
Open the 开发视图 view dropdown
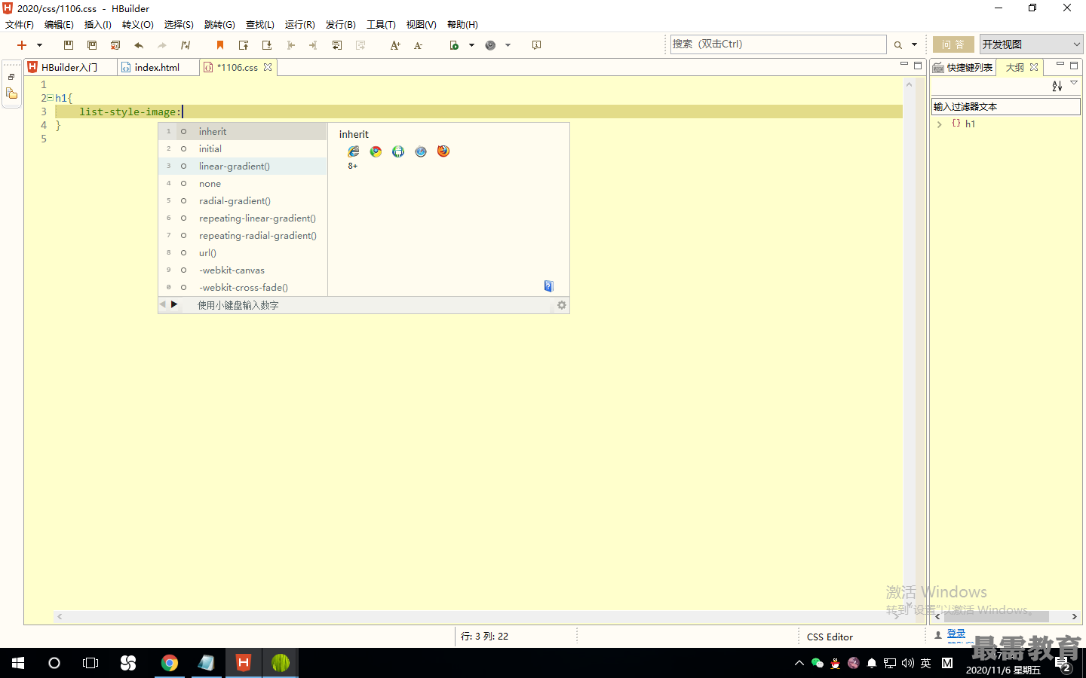[1031, 44]
